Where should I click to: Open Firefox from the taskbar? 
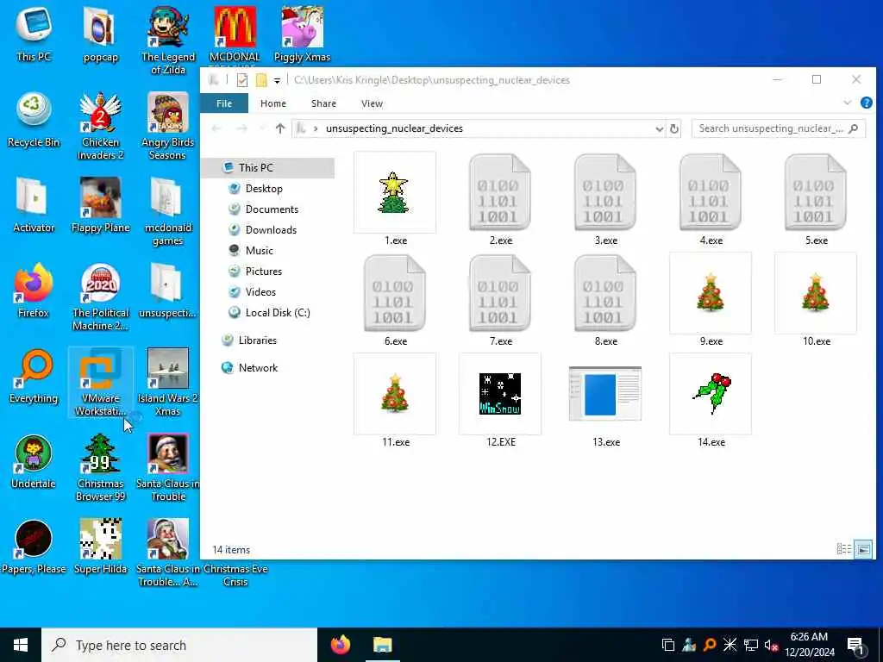click(x=340, y=645)
